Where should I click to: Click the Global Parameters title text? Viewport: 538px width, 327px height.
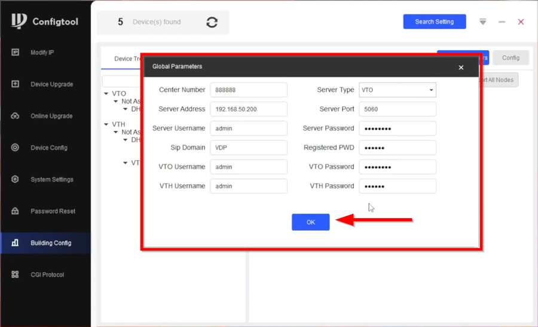[x=177, y=66]
